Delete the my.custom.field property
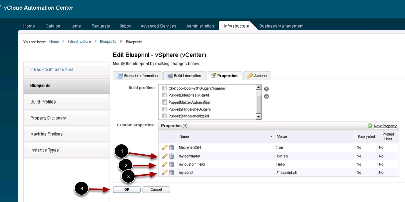 pyautogui.click(x=171, y=164)
